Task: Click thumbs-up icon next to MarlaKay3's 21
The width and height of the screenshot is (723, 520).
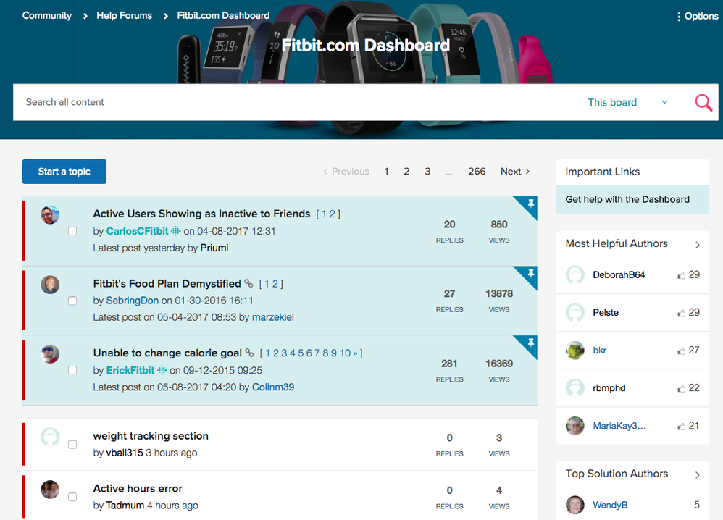Action: (x=681, y=427)
